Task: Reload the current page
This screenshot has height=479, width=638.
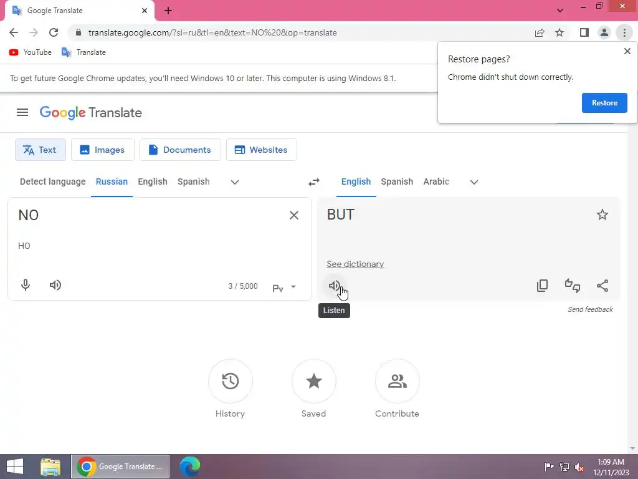Action: click(54, 32)
